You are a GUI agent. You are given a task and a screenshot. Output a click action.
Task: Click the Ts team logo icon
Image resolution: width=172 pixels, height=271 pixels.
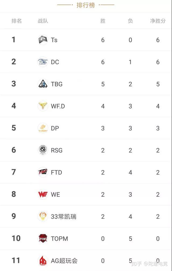pyautogui.click(x=43, y=40)
